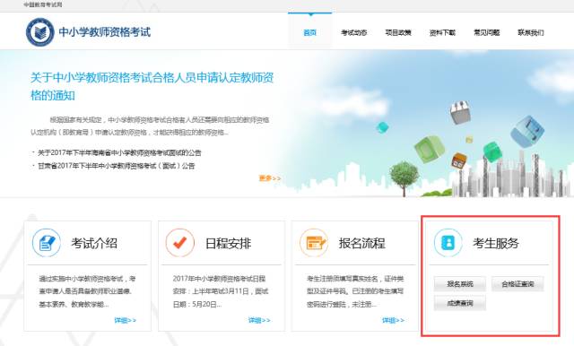Click the 成绩查询 button
Viewport: 574px width, 346px height.
click(x=460, y=303)
